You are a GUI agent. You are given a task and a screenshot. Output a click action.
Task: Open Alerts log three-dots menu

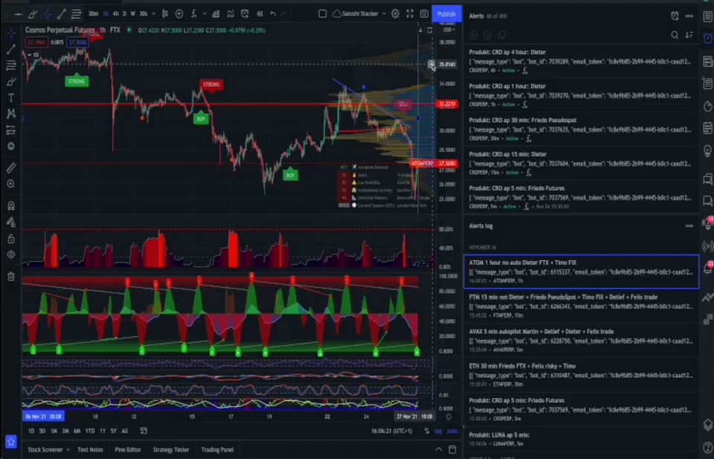(689, 226)
